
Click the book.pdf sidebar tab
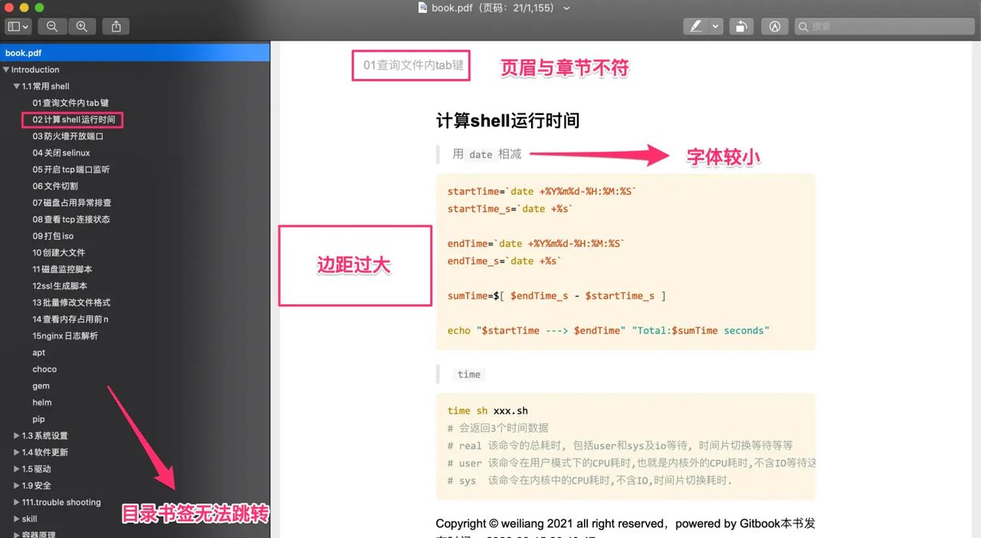(21, 52)
